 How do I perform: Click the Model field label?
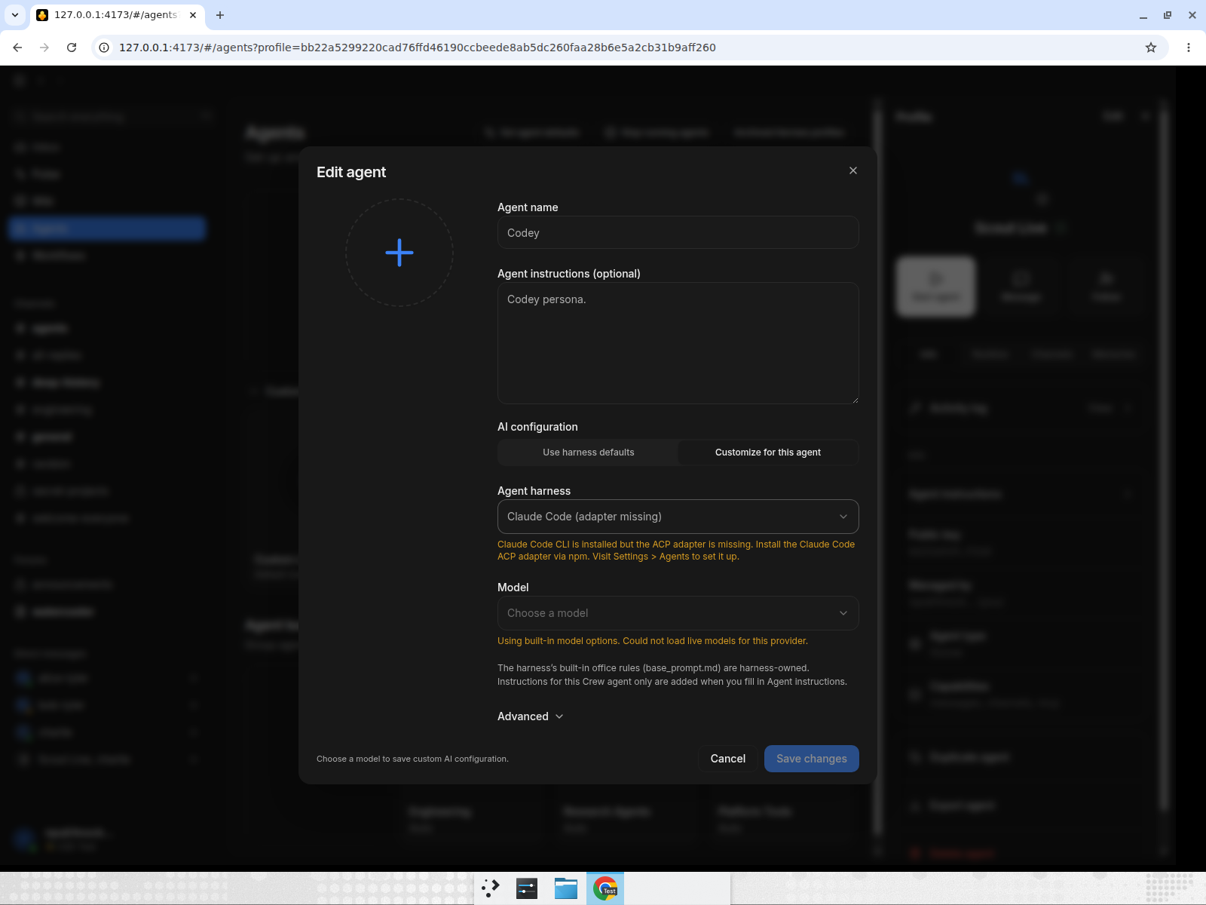513,587
